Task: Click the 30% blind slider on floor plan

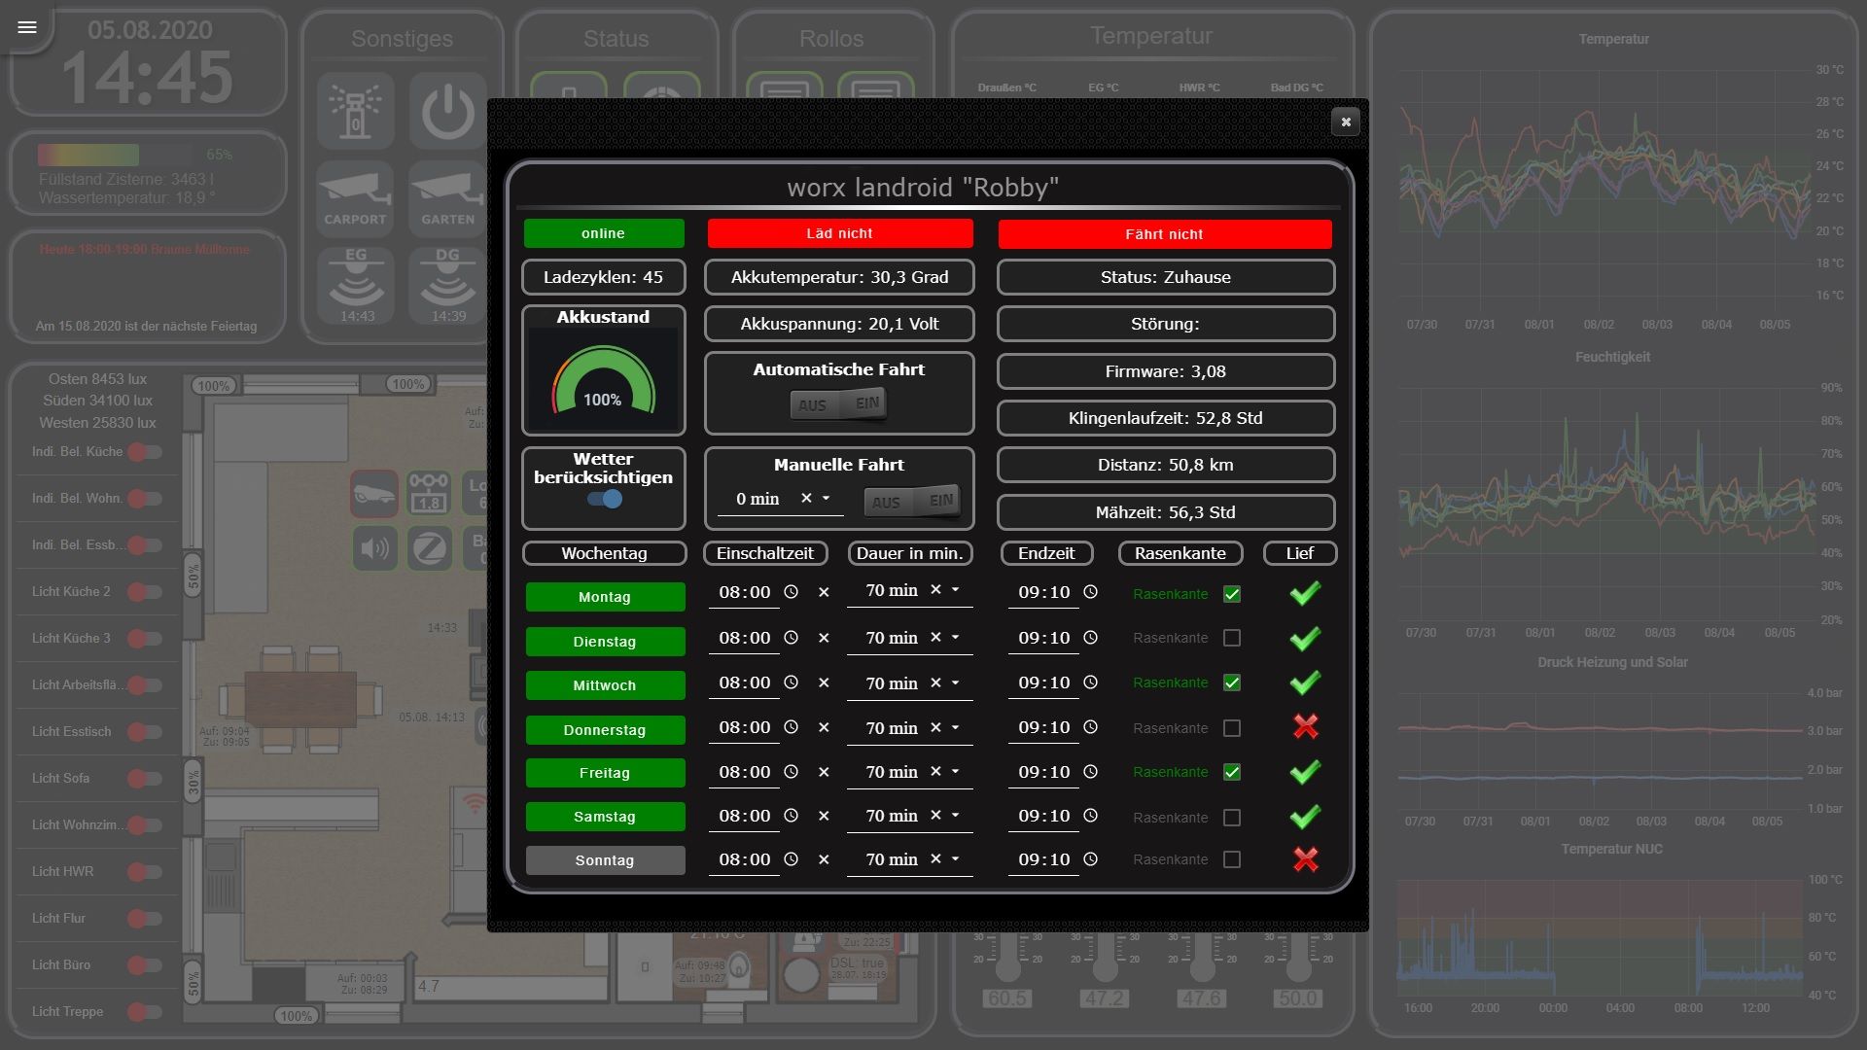Action: [194, 782]
